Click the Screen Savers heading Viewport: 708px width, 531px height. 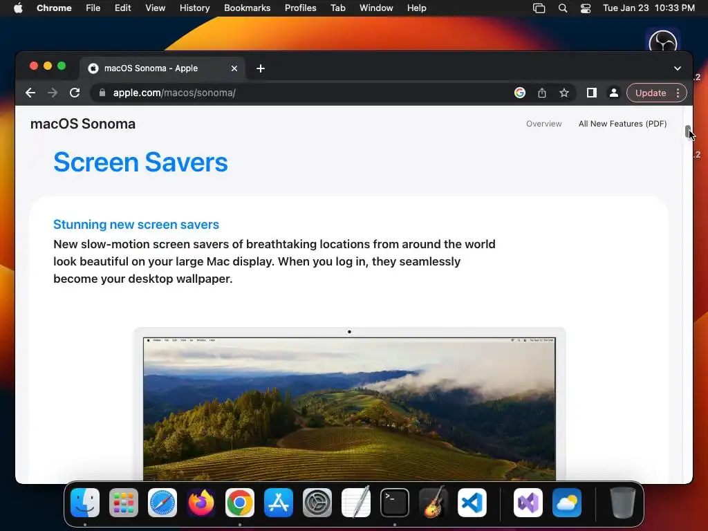pyautogui.click(x=140, y=162)
